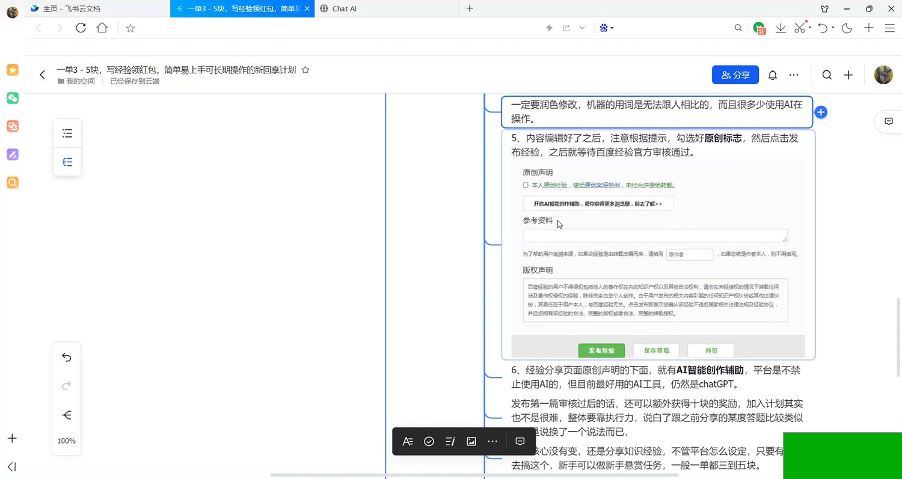
Task: Undo last edit in left panel
Action: [67, 358]
